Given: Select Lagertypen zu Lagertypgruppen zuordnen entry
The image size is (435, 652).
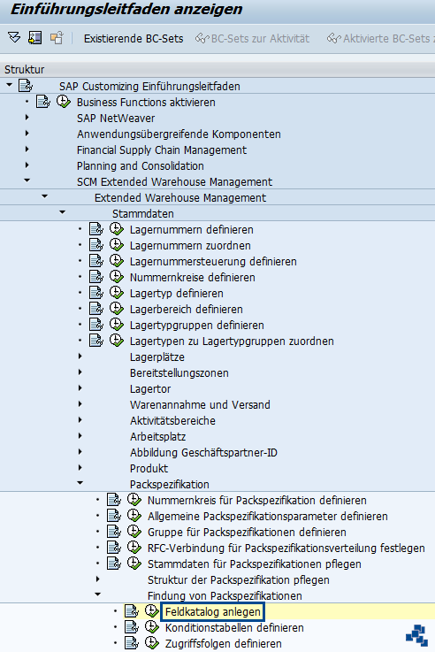Looking at the screenshot, I should coord(232,341).
